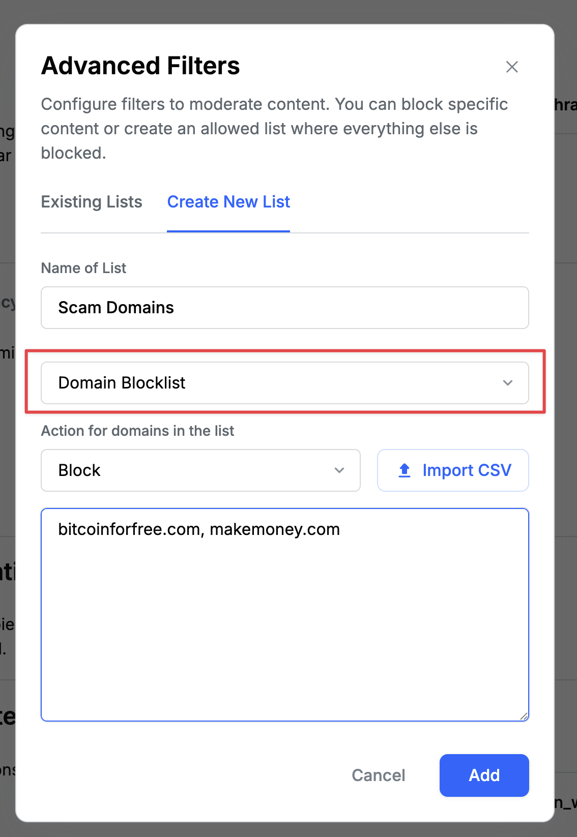Click the X to dismiss Advanced Filters
The height and width of the screenshot is (837, 577).
(x=512, y=67)
